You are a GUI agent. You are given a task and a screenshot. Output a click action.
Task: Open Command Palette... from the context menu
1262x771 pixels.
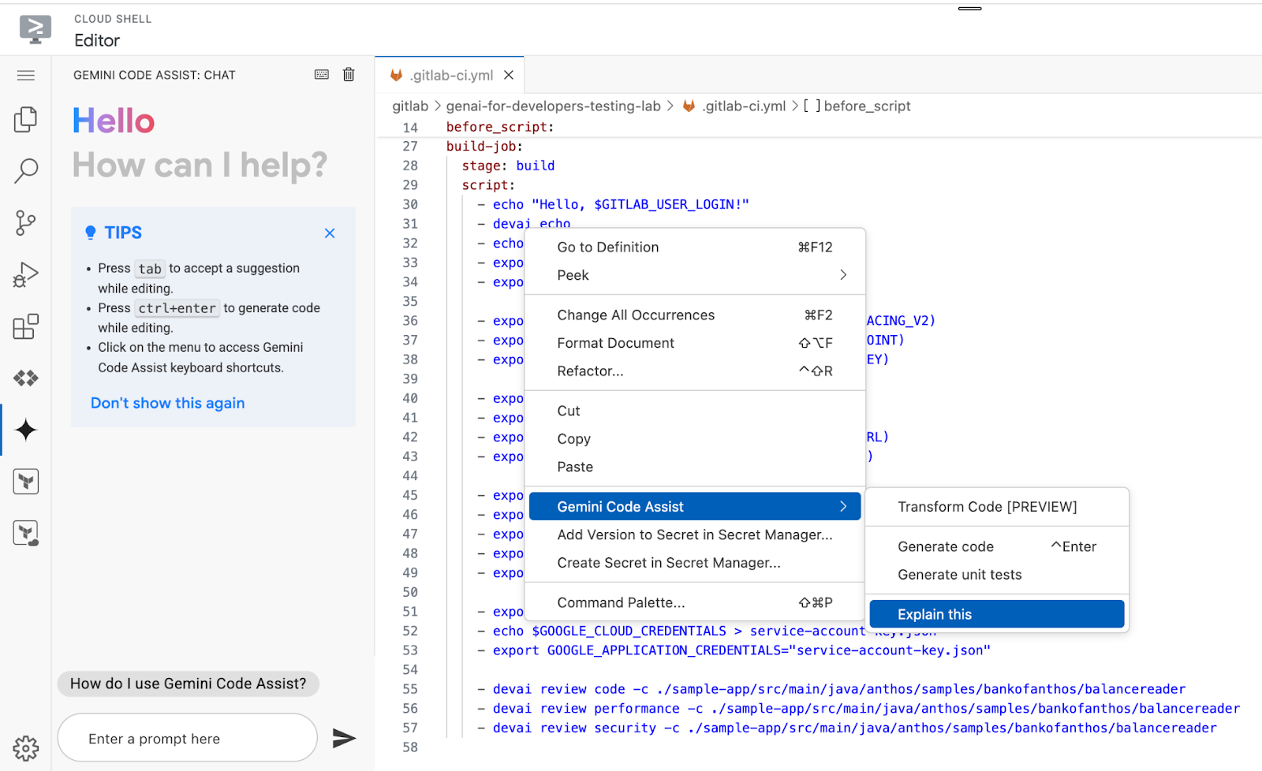[695, 603]
